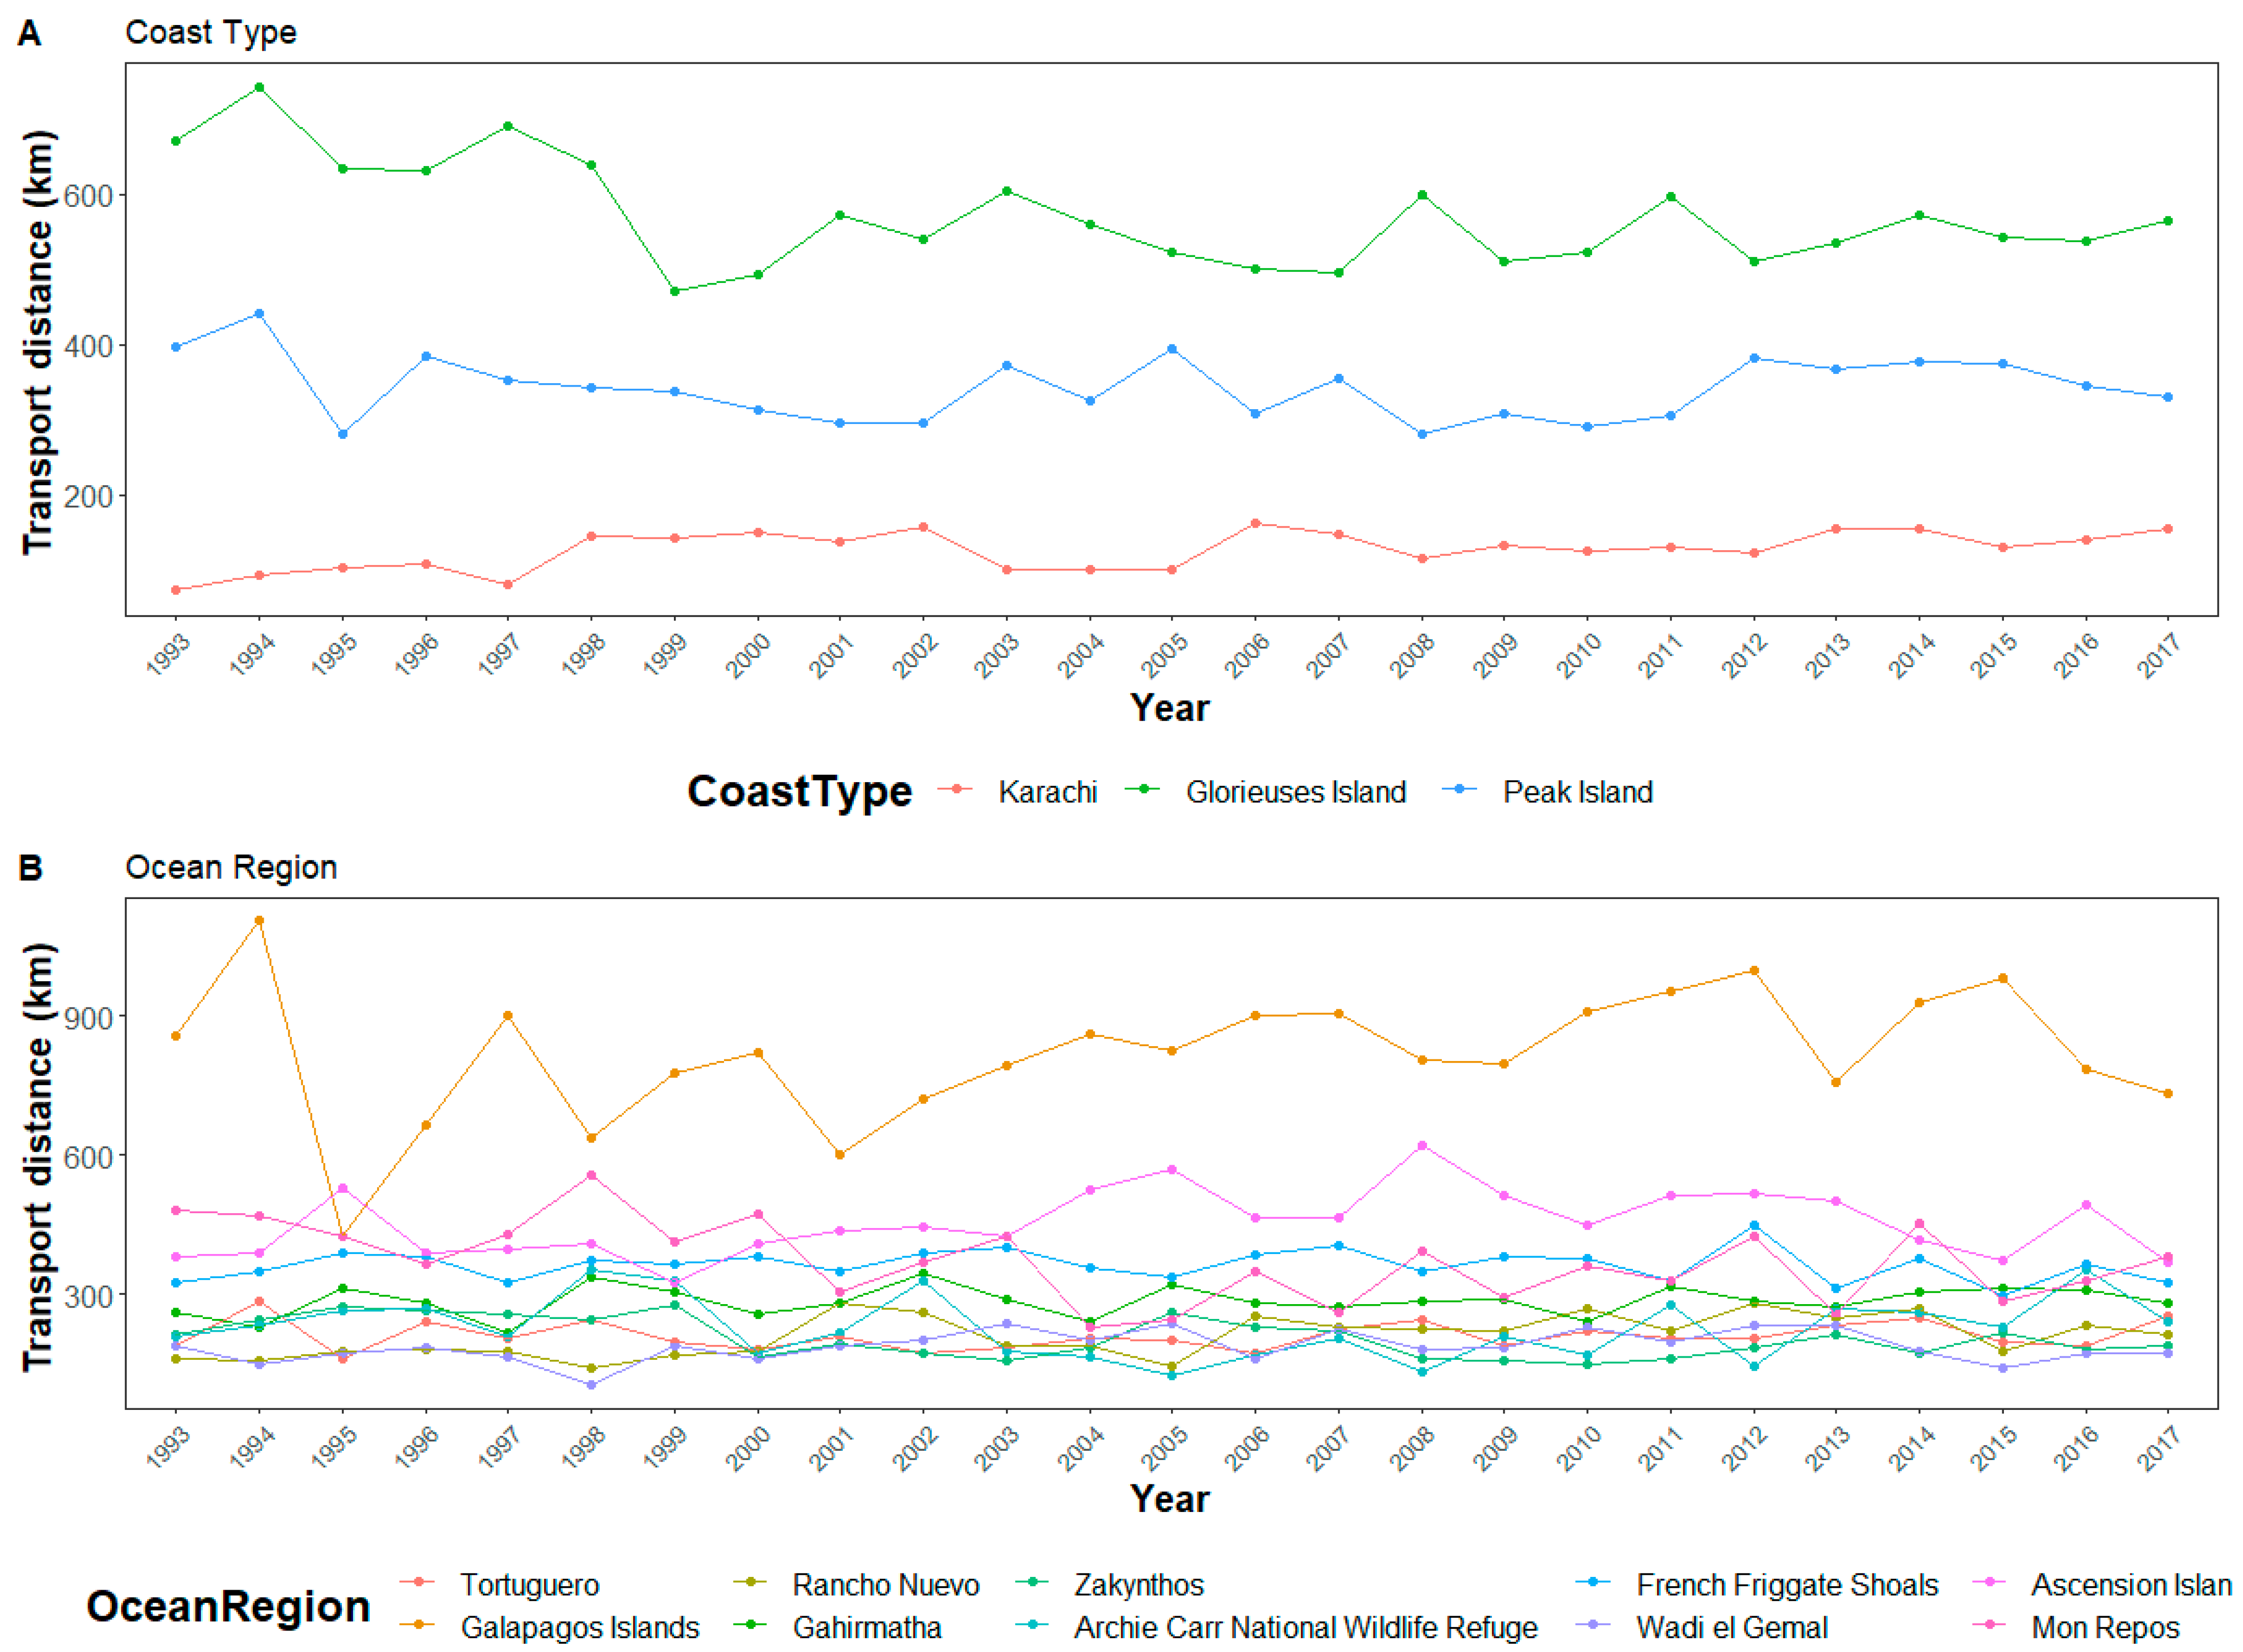Click the Ocean Region panel B title

coord(230,867)
